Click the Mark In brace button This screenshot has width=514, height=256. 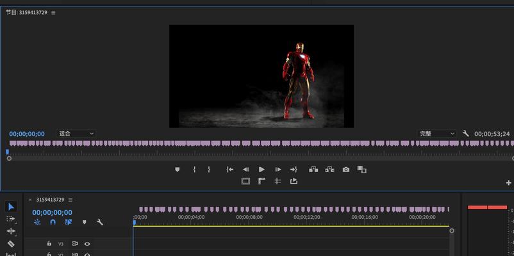click(194, 170)
